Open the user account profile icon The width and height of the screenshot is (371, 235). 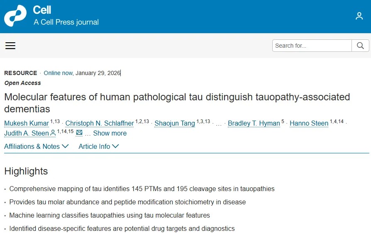point(359,16)
